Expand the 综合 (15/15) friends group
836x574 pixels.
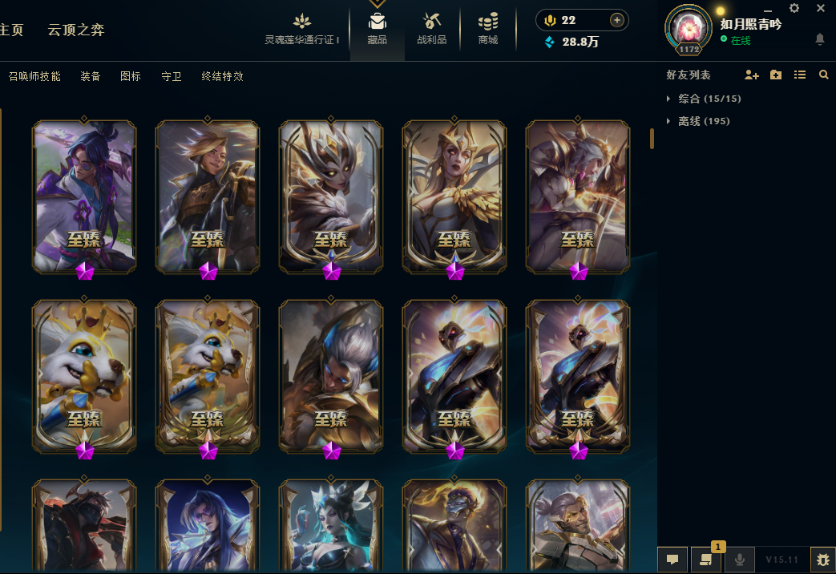705,99
